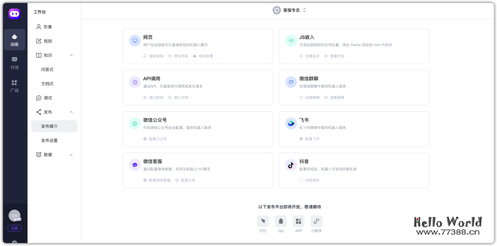
Task: Click the JS嵌入 code icon
Action: pos(291,41)
